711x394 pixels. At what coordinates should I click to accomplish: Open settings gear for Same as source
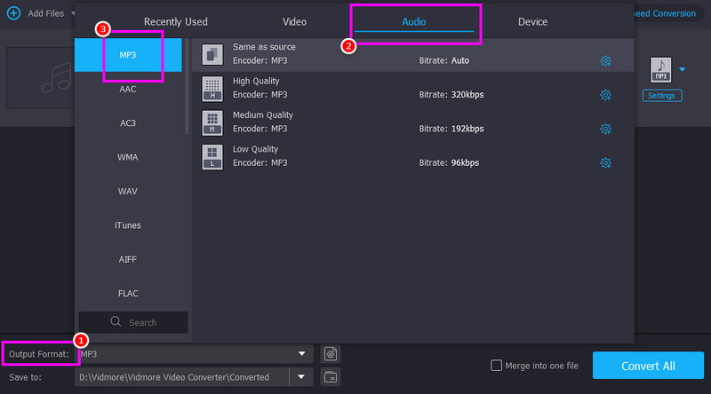pos(606,60)
